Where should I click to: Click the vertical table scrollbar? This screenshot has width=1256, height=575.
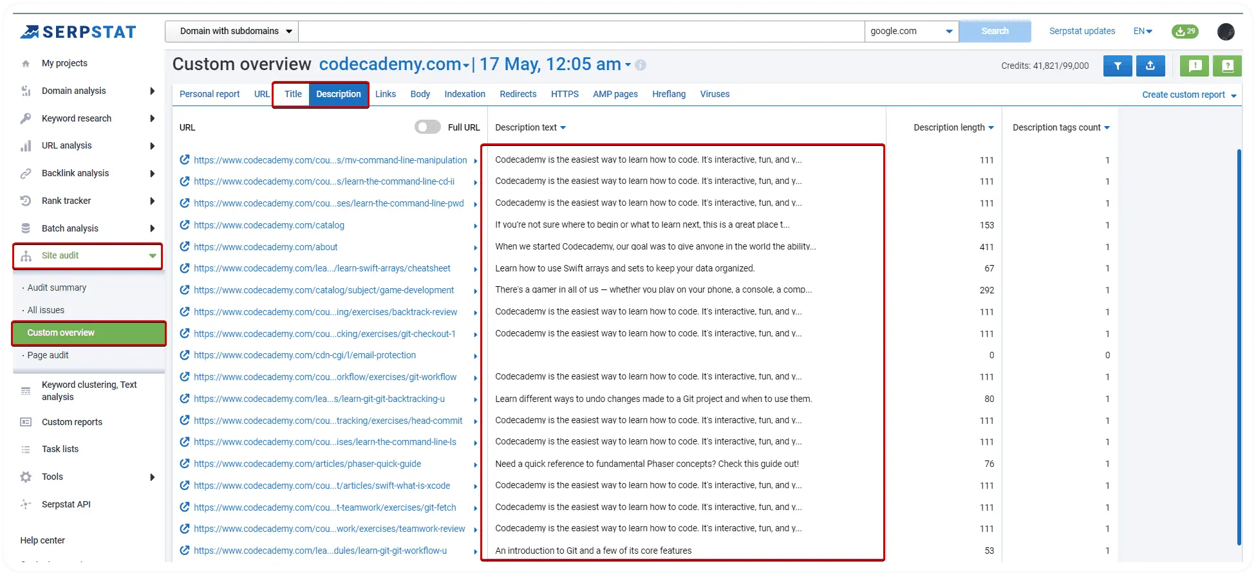[x=1239, y=347]
